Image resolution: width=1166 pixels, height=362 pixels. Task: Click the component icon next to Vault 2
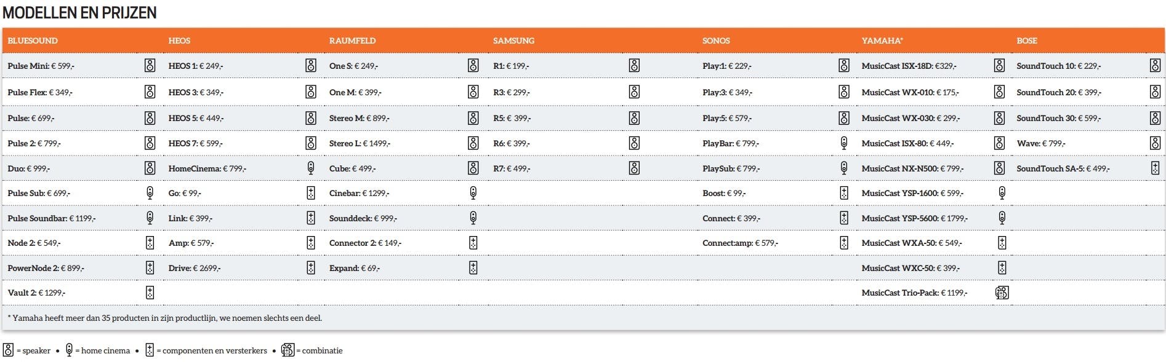[x=150, y=293]
